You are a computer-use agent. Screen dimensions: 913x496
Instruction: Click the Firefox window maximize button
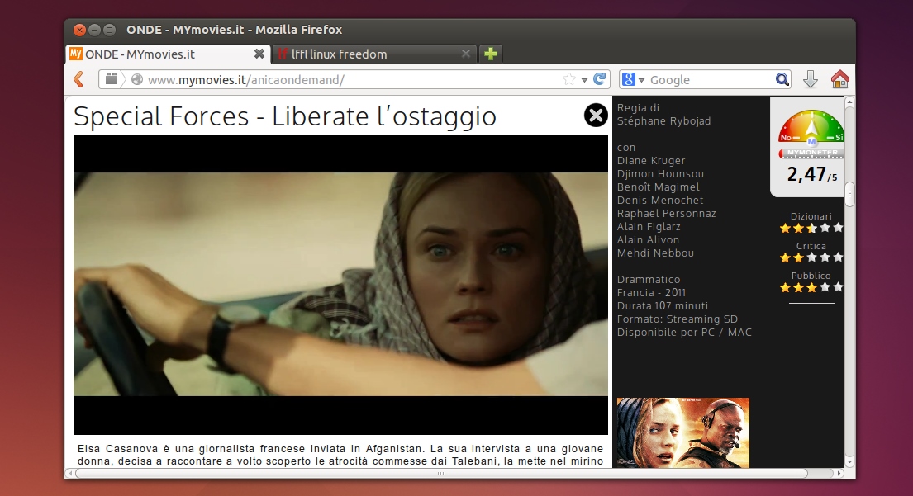pos(109,30)
